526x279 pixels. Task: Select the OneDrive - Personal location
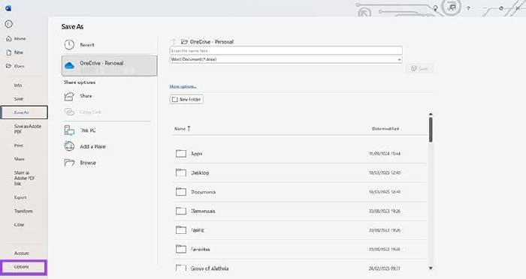[x=110, y=66]
